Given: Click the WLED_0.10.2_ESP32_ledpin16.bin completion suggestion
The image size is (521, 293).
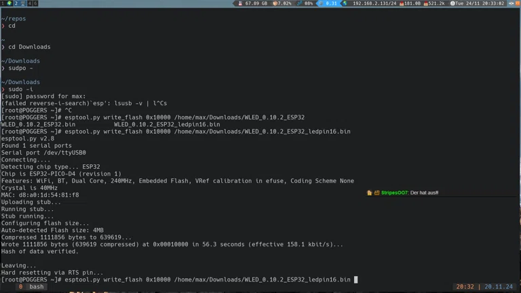Looking at the screenshot, I should click(x=167, y=125).
